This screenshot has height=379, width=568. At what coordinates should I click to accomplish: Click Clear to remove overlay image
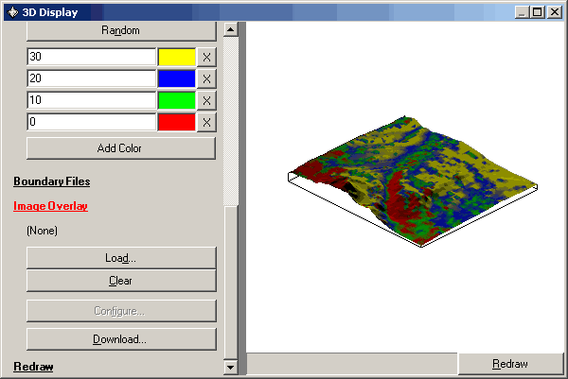click(121, 281)
